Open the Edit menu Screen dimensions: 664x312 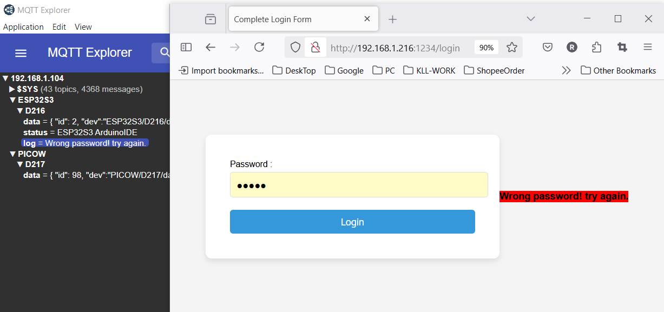tap(59, 27)
